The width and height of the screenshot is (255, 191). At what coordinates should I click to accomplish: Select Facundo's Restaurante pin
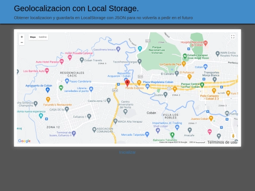point(48,99)
